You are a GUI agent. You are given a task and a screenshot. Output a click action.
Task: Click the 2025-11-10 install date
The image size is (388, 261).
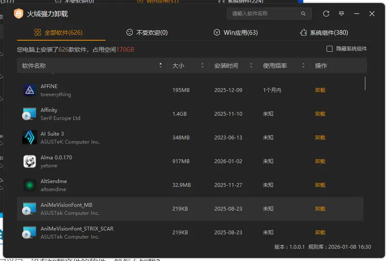pyautogui.click(x=228, y=114)
